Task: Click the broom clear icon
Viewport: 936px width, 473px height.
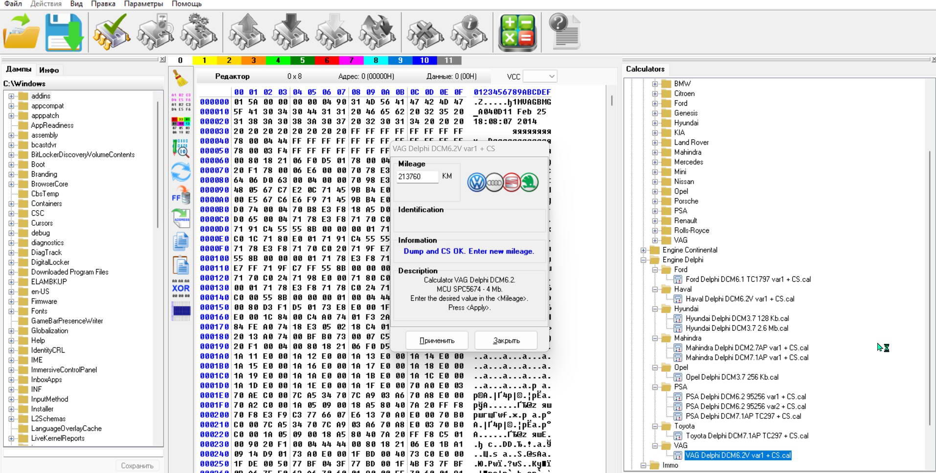Action: [x=181, y=78]
